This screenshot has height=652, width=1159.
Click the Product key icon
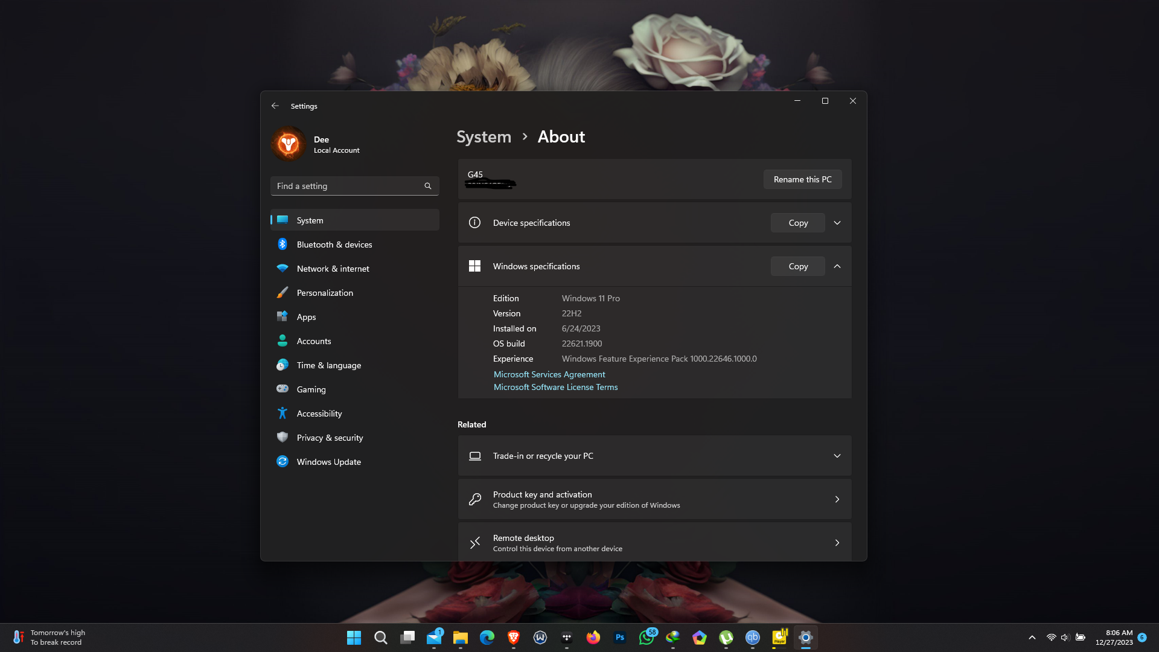pos(475,499)
